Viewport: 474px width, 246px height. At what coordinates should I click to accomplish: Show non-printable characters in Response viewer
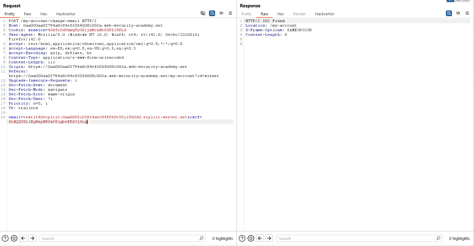tap(458, 13)
